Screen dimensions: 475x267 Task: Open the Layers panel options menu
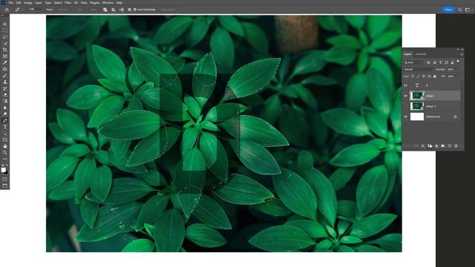click(462, 54)
